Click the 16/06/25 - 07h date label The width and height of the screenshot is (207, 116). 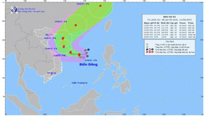click(x=83, y=4)
